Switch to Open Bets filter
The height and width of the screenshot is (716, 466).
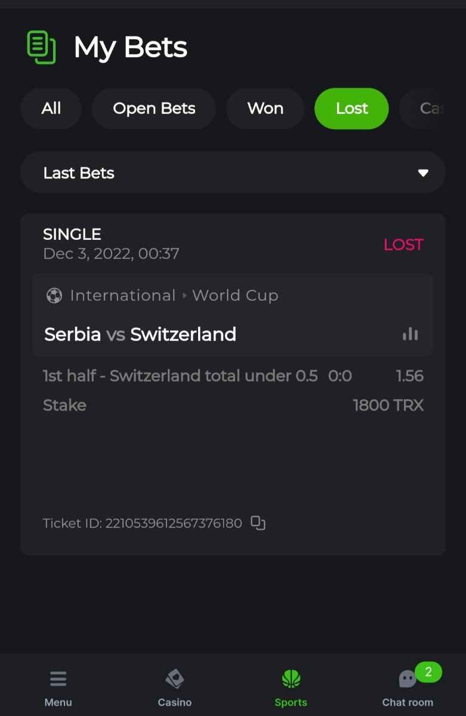click(x=154, y=109)
